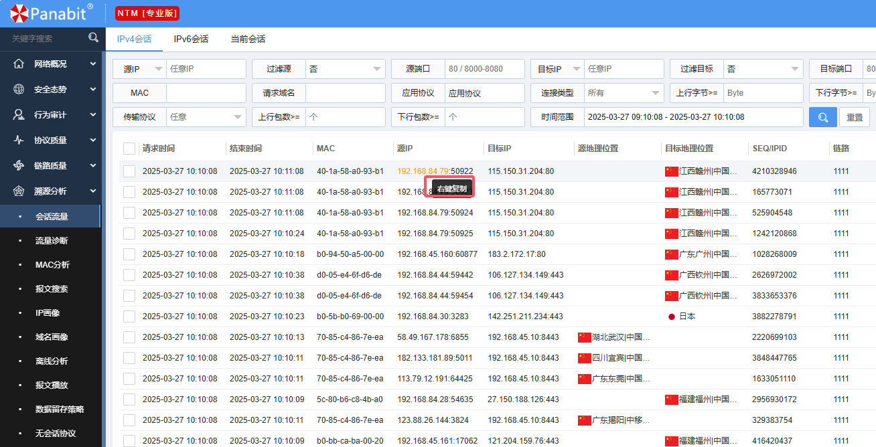Open the 目标IP type dropdown
The width and height of the screenshot is (876, 447).
(557, 69)
